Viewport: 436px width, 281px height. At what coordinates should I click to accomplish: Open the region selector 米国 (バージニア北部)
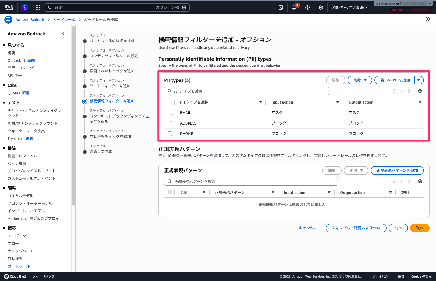pos(350,8)
